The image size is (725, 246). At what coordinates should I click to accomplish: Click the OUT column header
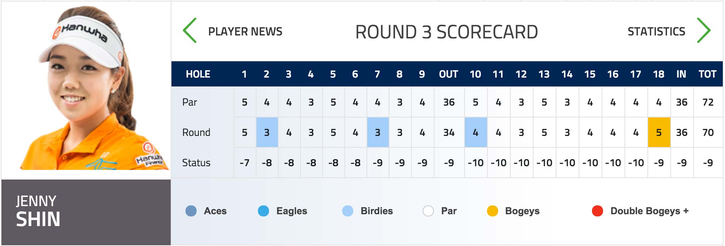point(449,74)
